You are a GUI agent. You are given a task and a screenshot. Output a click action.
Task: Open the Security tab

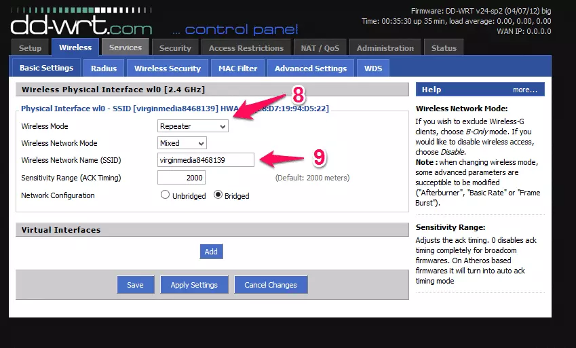click(175, 48)
